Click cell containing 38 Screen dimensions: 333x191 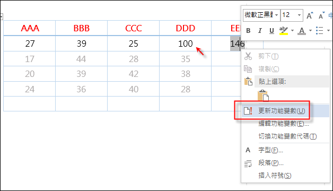(x=185, y=74)
